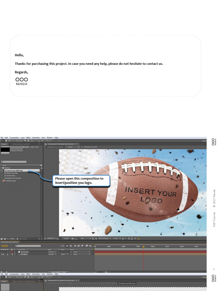Select the Hand tool in toolbar
Screen dimensions: 218x291
[x=6, y=140]
